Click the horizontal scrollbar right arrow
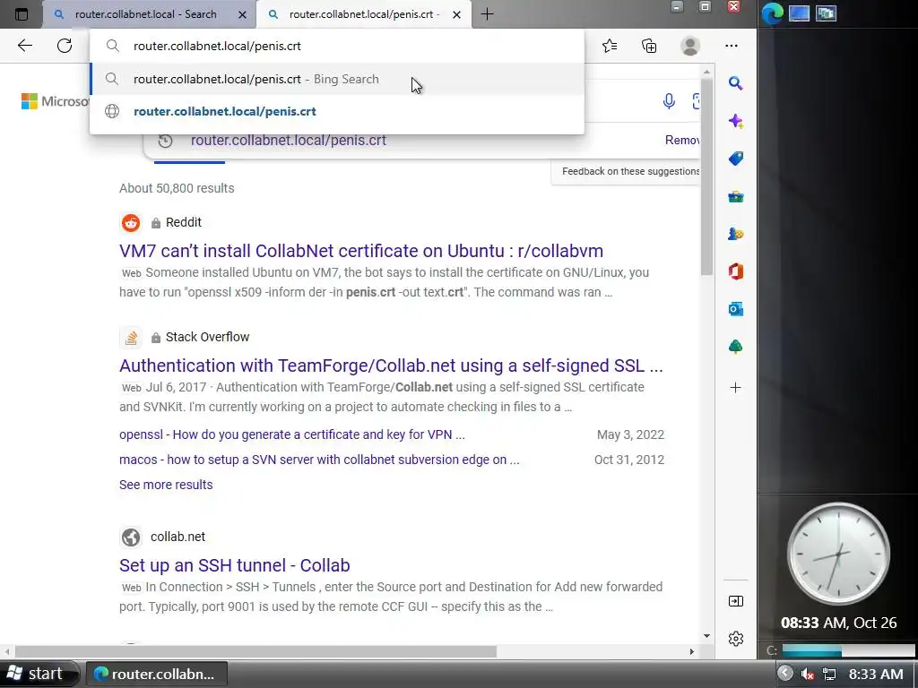This screenshot has width=918, height=688. click(x=691, y=652)
